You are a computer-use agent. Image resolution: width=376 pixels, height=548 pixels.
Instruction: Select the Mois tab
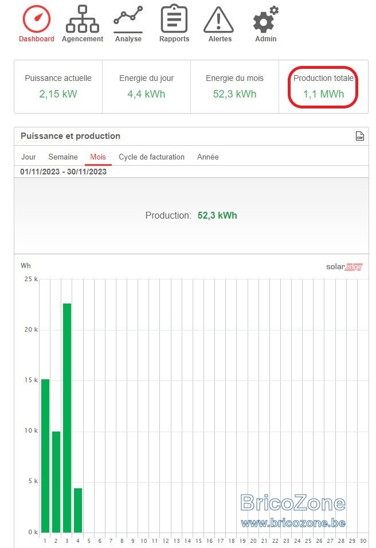tap(98, 157)
